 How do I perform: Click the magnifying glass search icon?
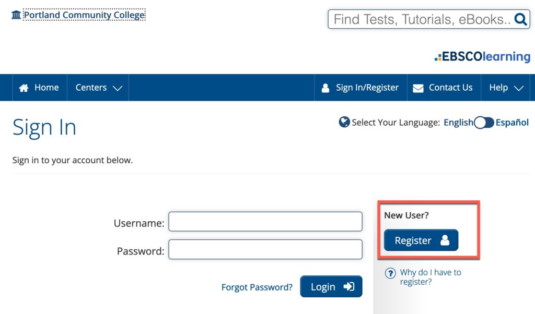520,19
